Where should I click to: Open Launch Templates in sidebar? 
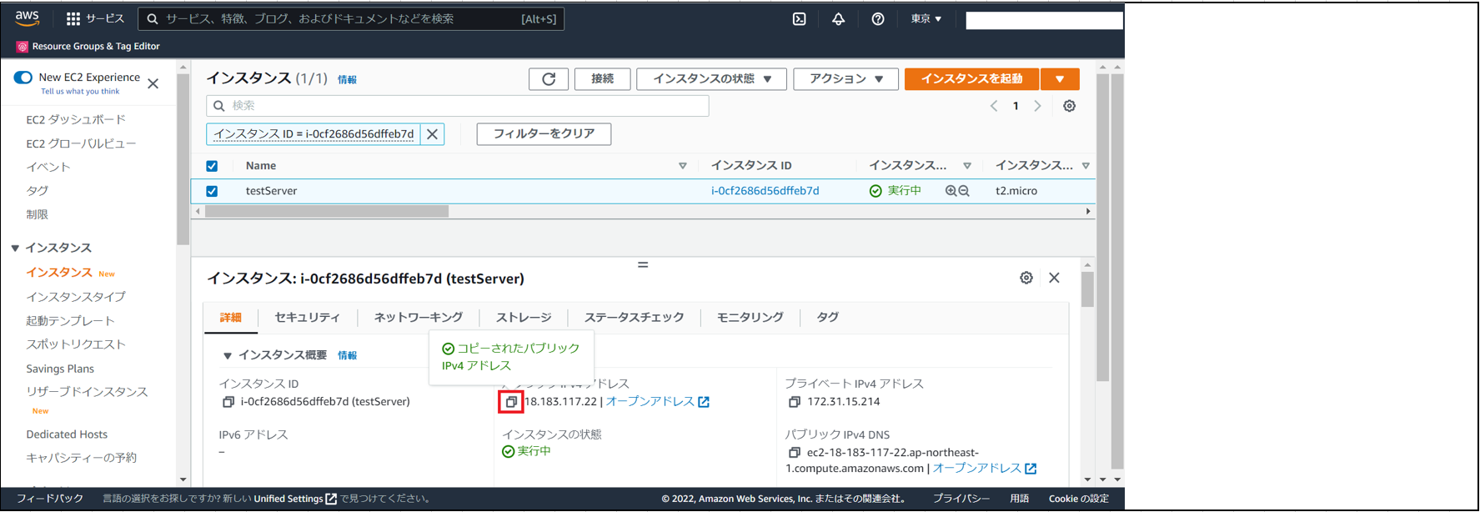[x=70, y=321]
